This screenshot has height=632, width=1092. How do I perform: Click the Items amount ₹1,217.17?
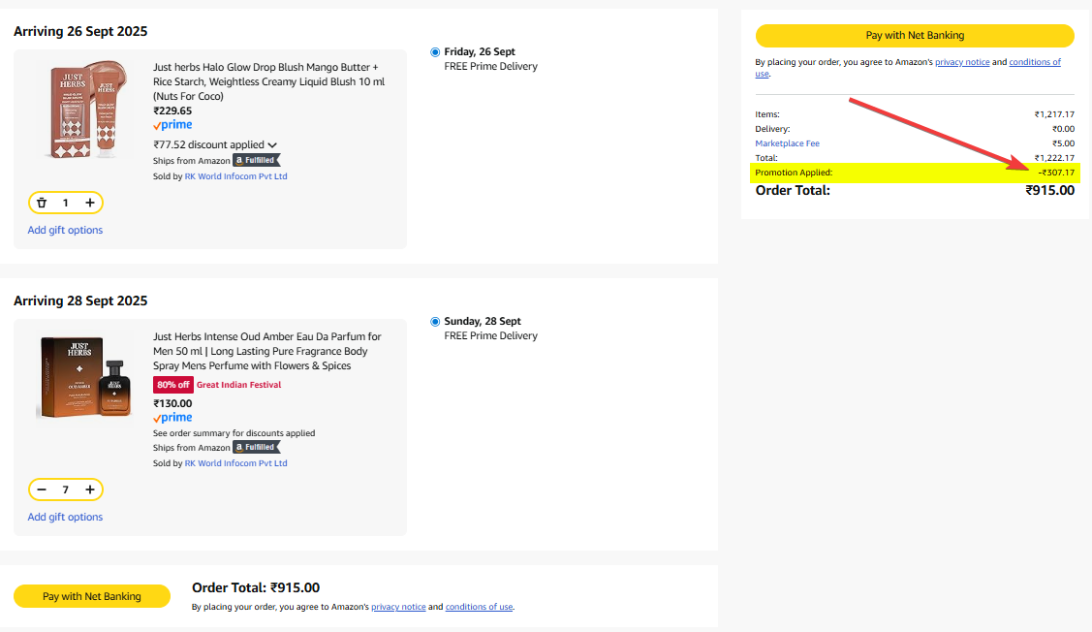[1054, 114]
